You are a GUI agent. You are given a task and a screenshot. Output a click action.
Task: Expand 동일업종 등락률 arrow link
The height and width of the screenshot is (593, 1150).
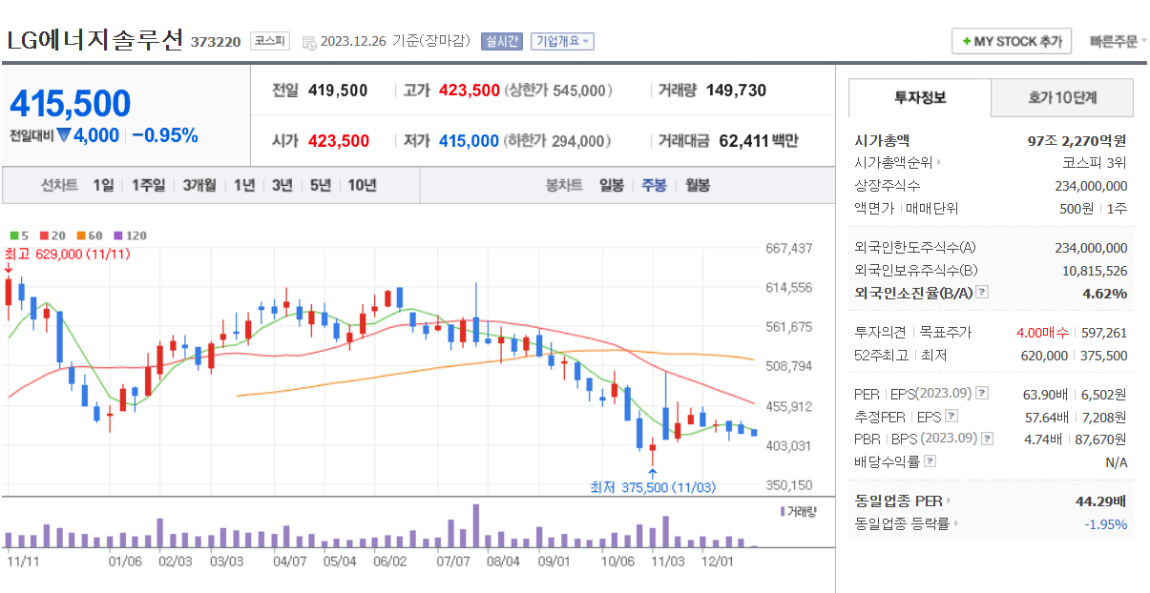(x=956, y=523)
